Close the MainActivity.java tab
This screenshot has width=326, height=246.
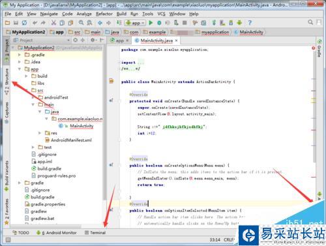pyautogui.click(x=176, y=40)
